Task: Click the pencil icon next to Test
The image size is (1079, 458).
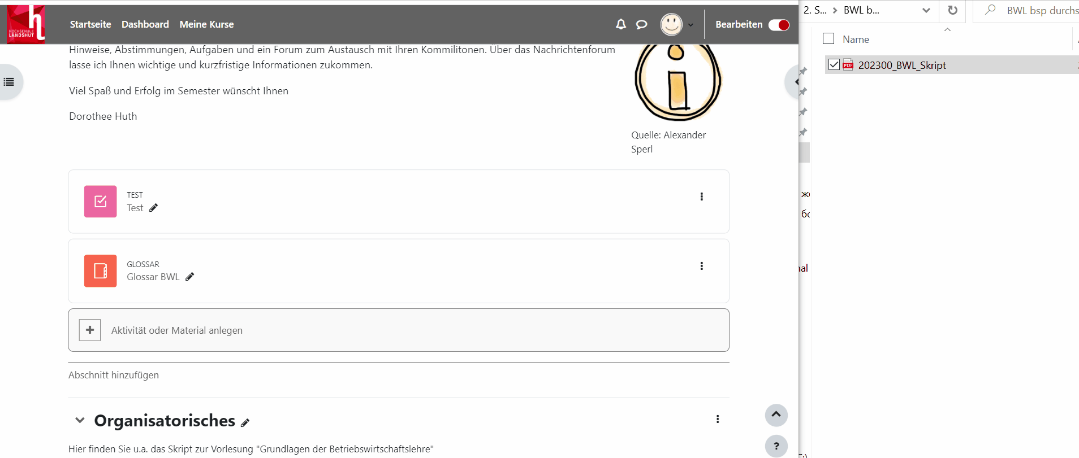Action: (x=153, y=208)
